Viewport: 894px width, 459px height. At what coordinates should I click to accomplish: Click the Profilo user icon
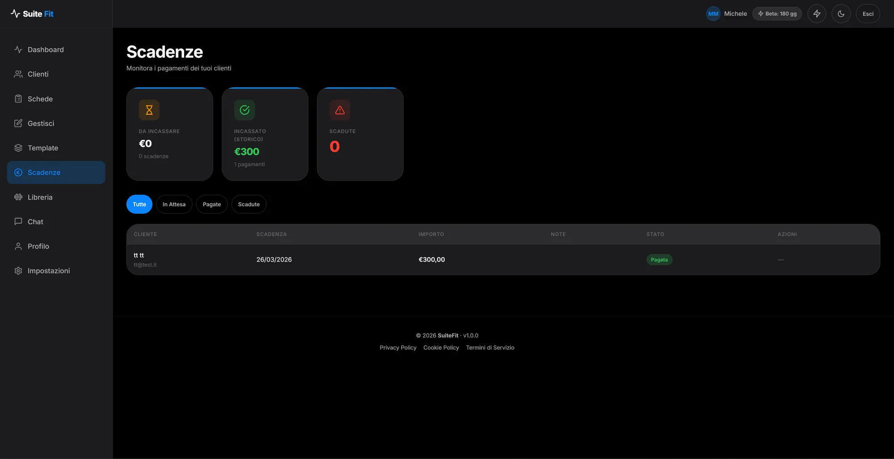point(18,246)
